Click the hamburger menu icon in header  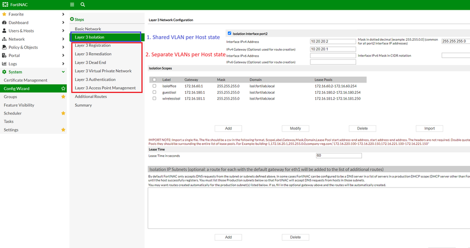[72, 5]
